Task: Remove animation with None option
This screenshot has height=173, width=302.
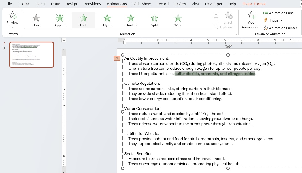Action: [x=36, y=20]
